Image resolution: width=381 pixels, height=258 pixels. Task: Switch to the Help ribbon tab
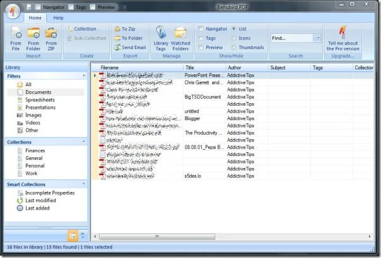point(58,18)
